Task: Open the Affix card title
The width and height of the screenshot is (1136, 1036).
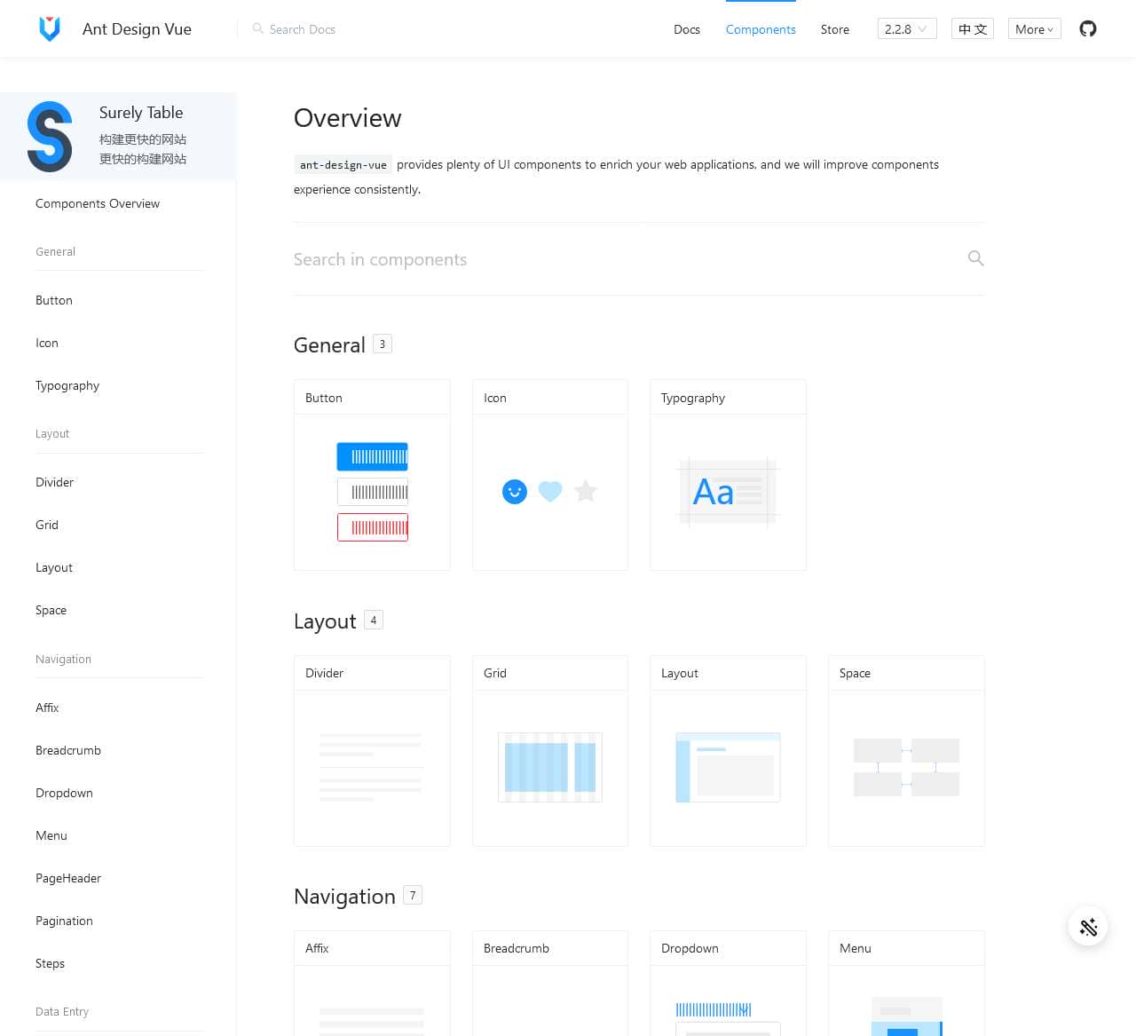Action: coord(317,948)
